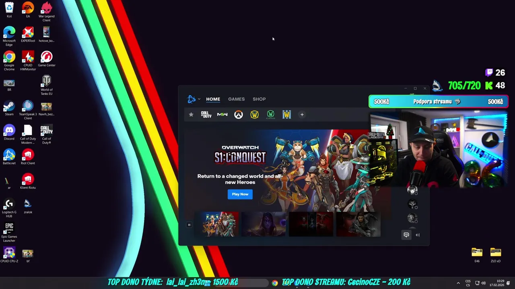Viewport: 515px width, 289px height.
Task: Collapse the friends sidebar arrow
Action: click(x=418, y=235)
